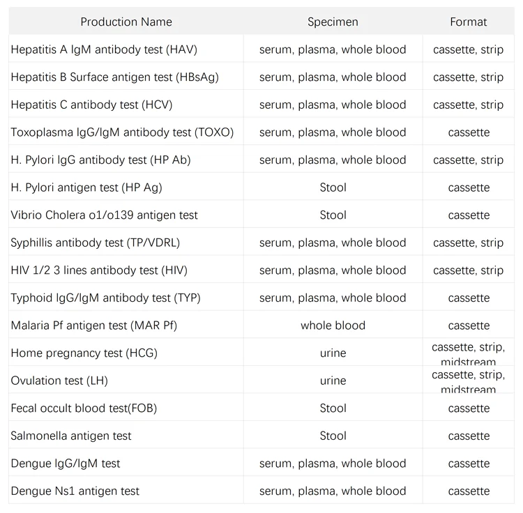Select Ovulation test (LH) entry
523x513 pixels.
pos(59,381)
